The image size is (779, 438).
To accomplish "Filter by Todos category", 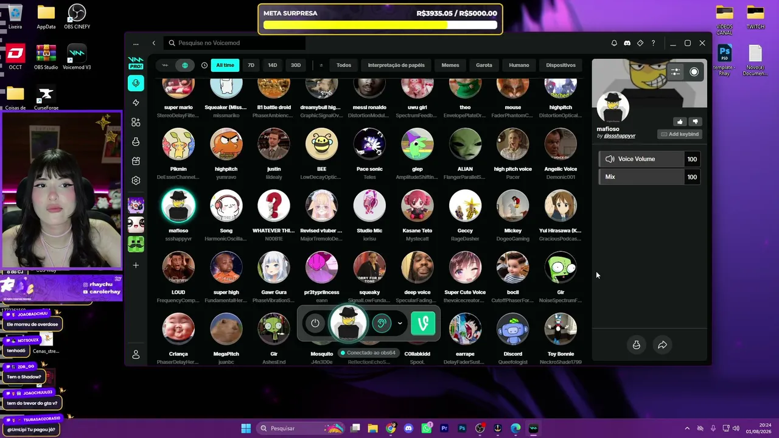I will [344, 65].
